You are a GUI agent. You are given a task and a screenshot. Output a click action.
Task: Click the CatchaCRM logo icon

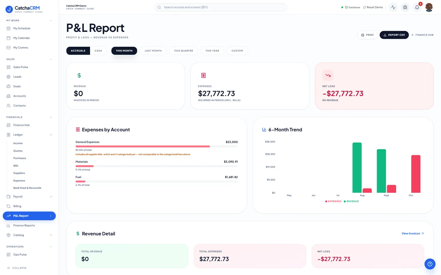pyautogui.click(x=9, y=9)
